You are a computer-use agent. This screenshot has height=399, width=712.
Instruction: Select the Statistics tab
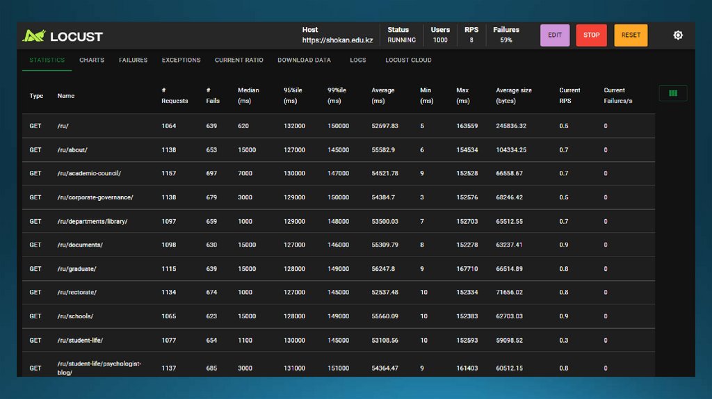click(x=47, y=60)
